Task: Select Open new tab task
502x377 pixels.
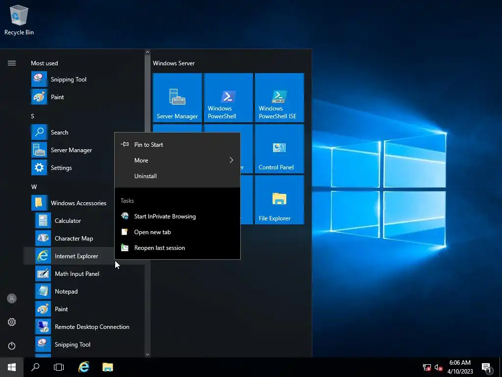Action: tap(177, 232)
